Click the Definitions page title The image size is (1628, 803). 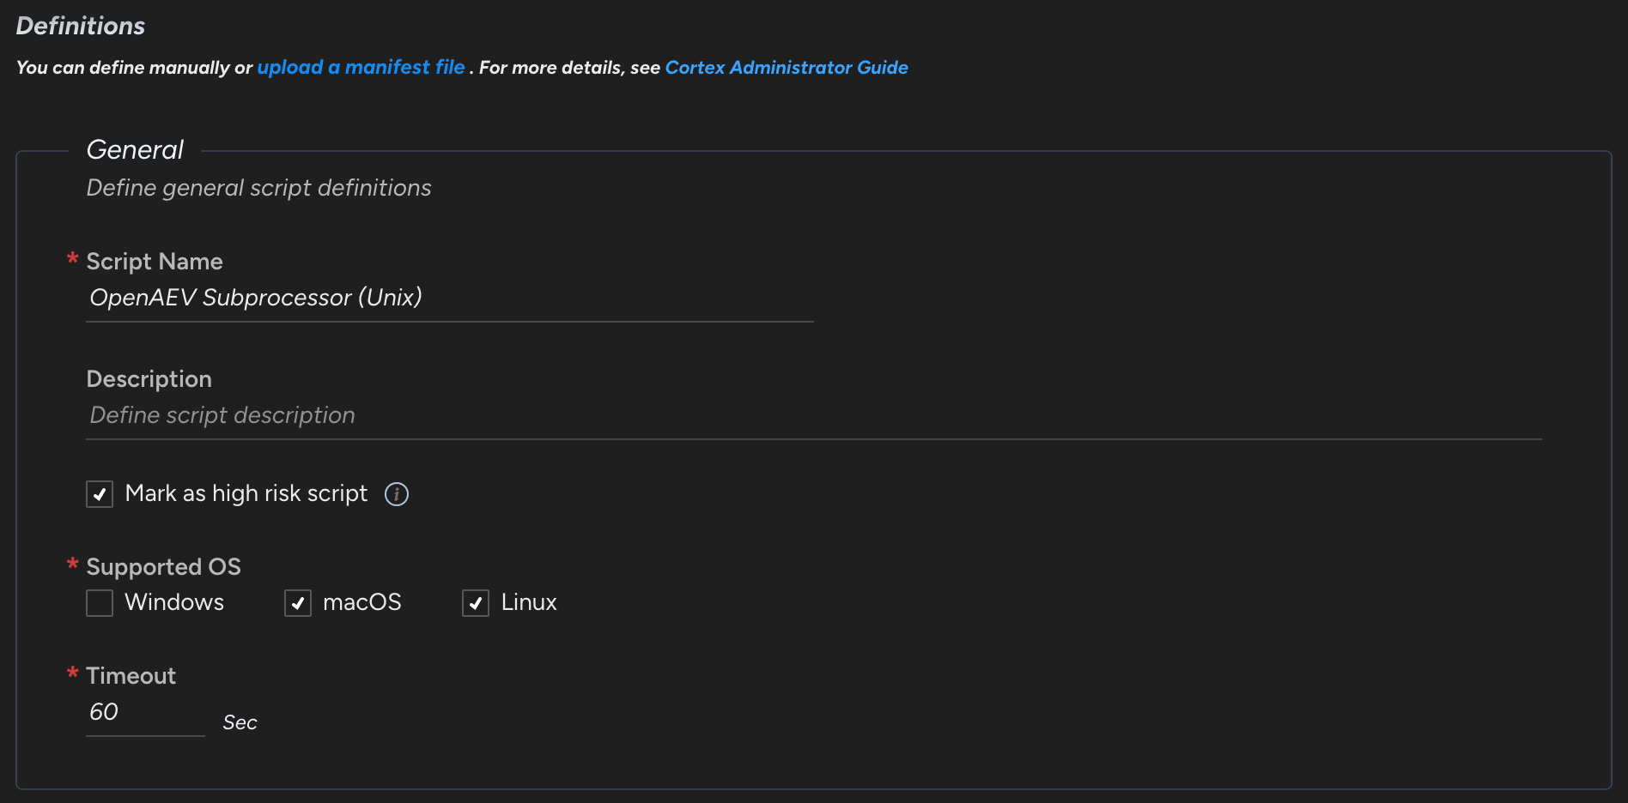click(81, 26)
